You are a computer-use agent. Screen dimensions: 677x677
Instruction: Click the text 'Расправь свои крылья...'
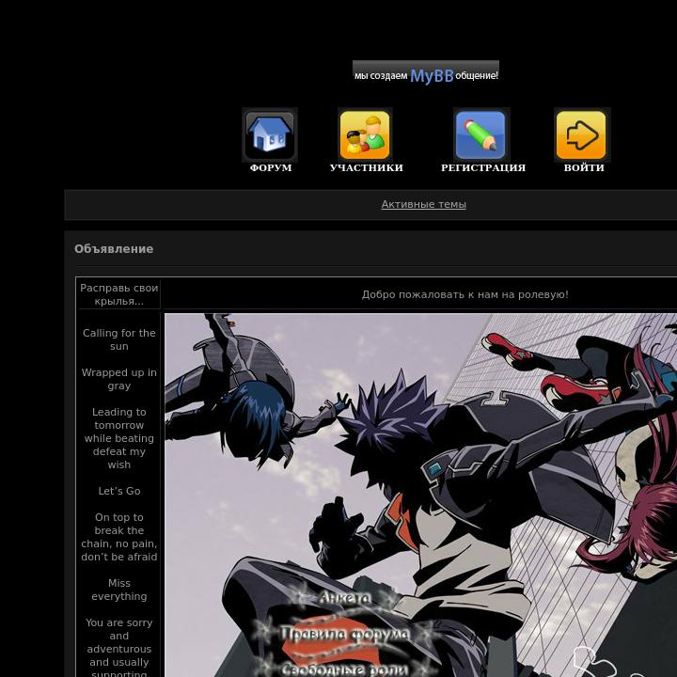point(119,294)
